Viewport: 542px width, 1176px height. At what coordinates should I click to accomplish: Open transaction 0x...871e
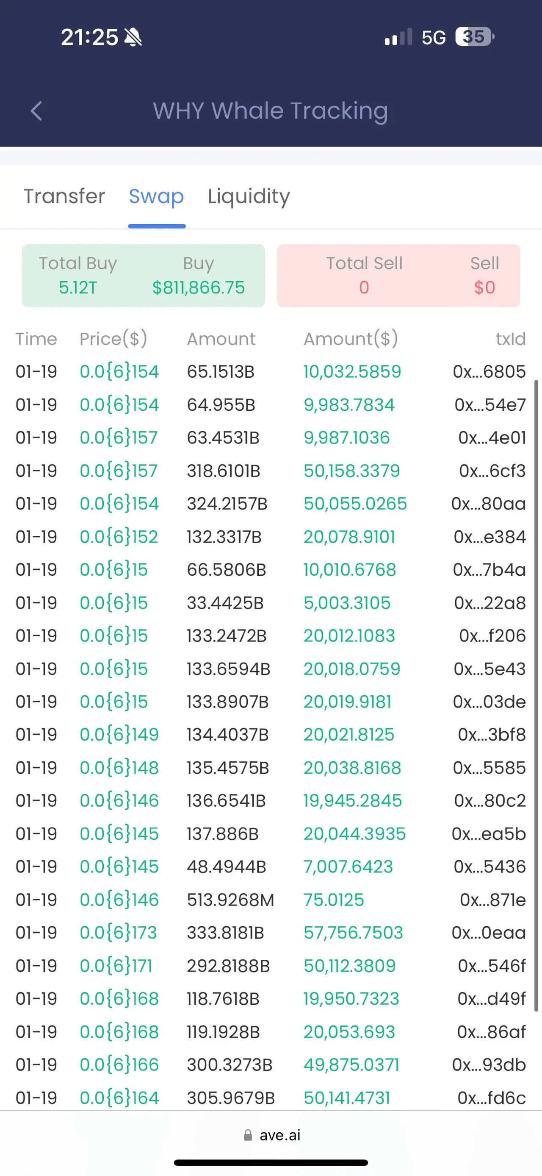493,900
